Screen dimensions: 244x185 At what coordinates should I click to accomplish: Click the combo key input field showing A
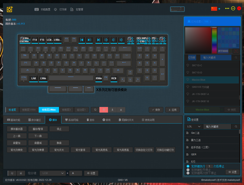click(x=75, y=173)
